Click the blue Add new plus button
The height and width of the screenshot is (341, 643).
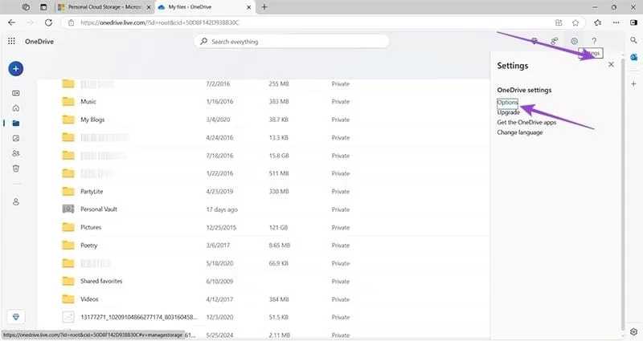click(15, 69)
